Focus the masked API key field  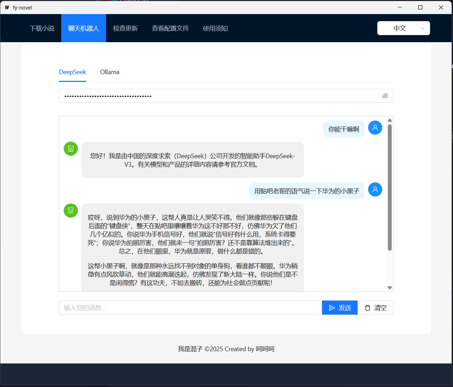pyautogui.click(x=226, y=96)
